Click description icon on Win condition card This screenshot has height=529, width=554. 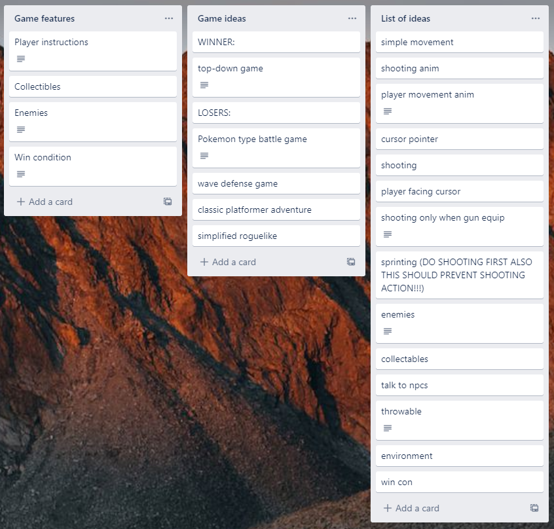[21, 174]
